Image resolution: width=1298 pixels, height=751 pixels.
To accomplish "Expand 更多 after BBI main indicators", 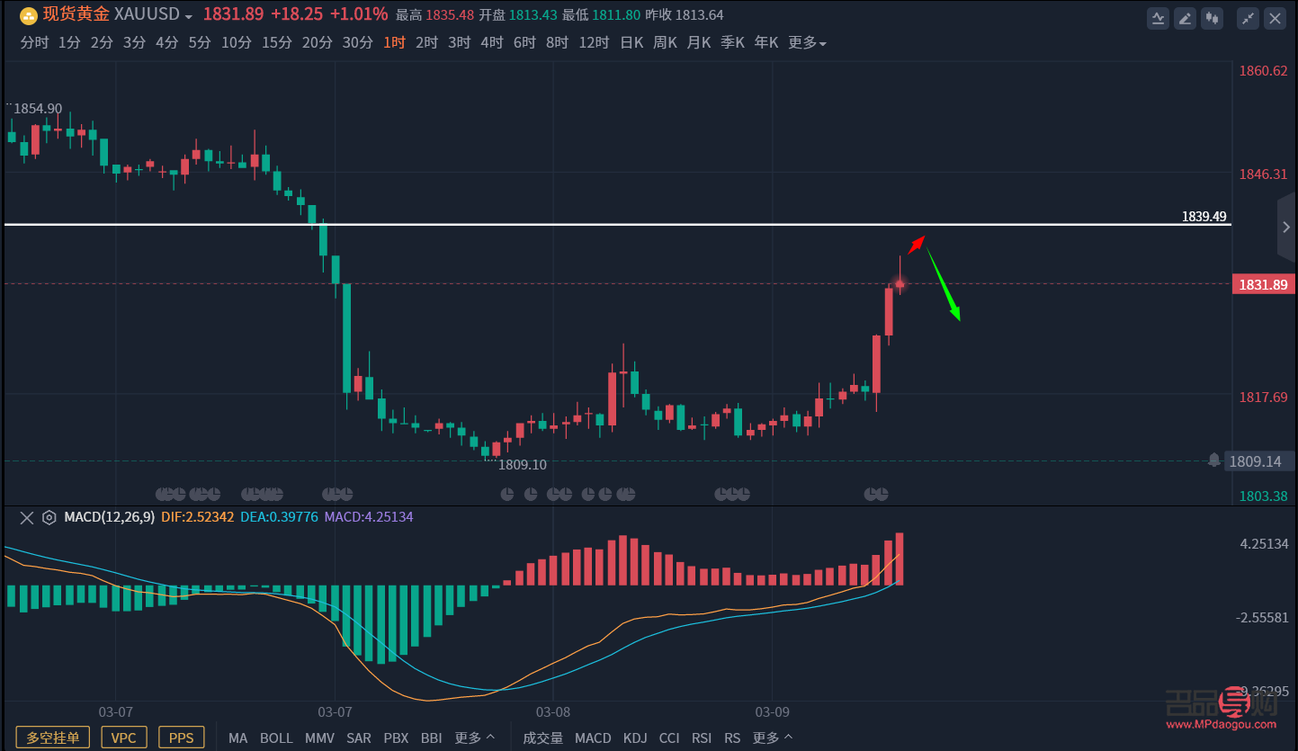I will coord(474,738).
